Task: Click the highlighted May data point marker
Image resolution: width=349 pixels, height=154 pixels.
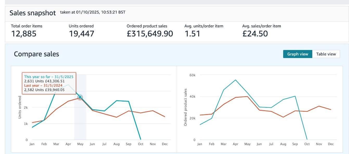Action: (x=80, y=97)
